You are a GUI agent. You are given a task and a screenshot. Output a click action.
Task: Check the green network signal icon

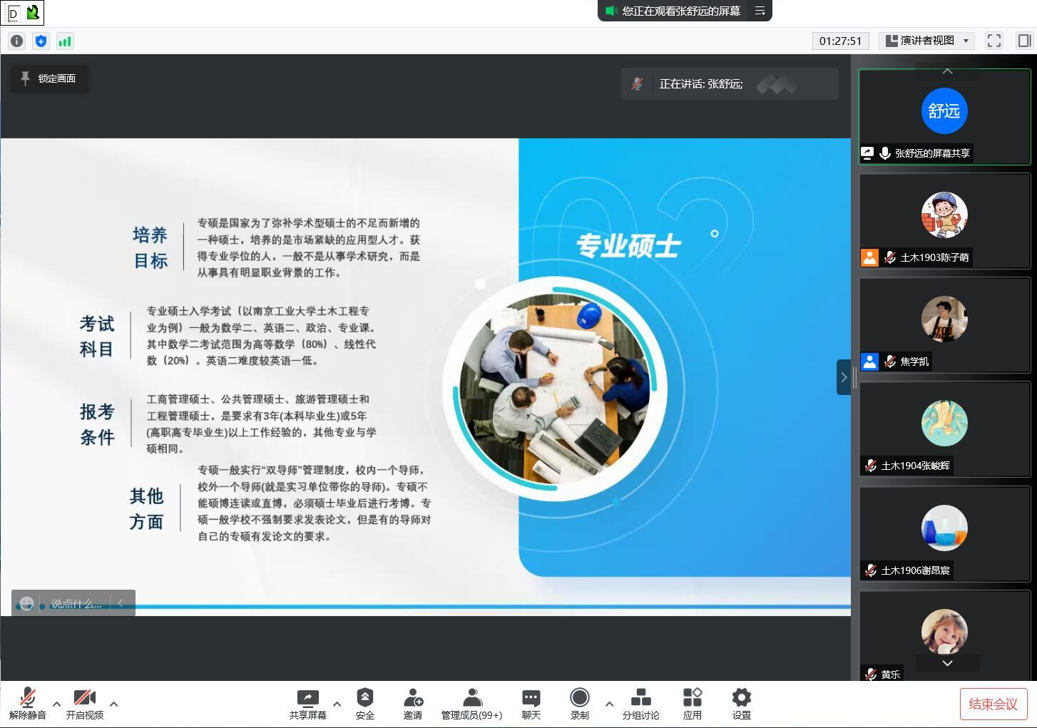point(65,41)
